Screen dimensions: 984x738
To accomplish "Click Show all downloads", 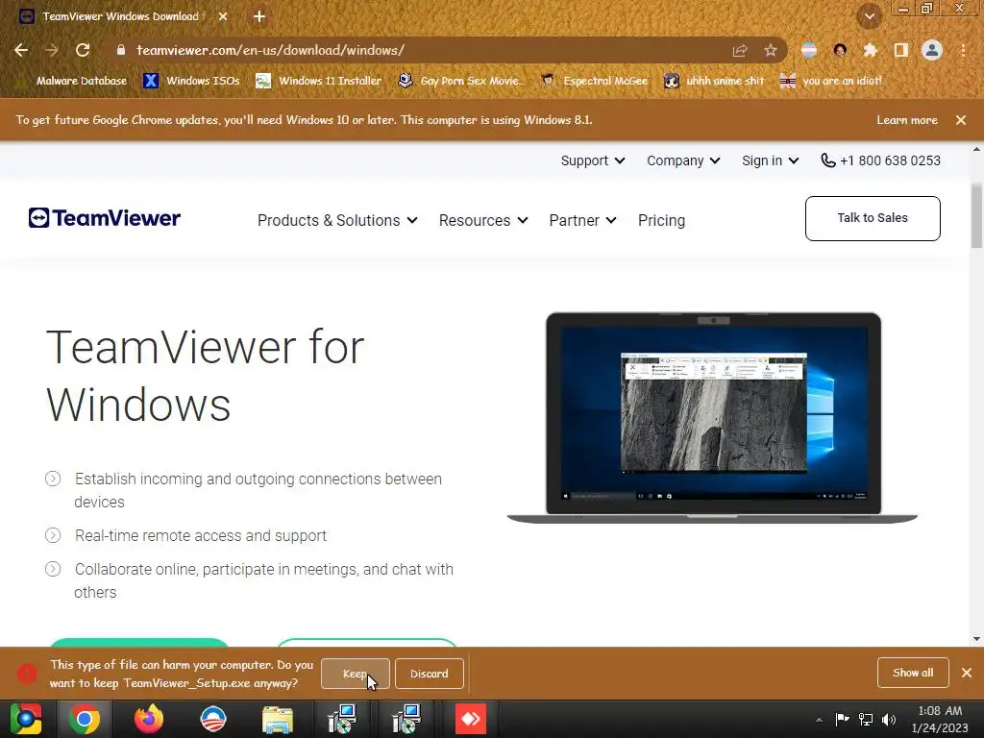I will 913,673.
